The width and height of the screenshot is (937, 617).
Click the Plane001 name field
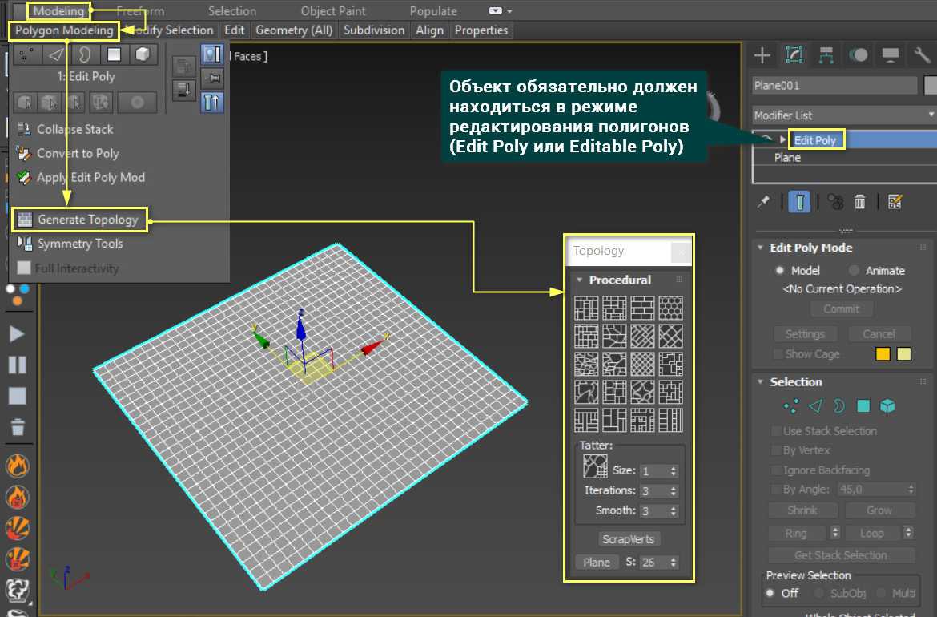(834, 84)
